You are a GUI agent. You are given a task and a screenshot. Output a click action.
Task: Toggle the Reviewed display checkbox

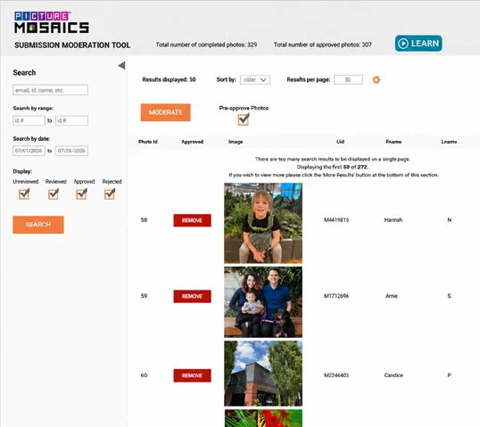click(54, 194)
